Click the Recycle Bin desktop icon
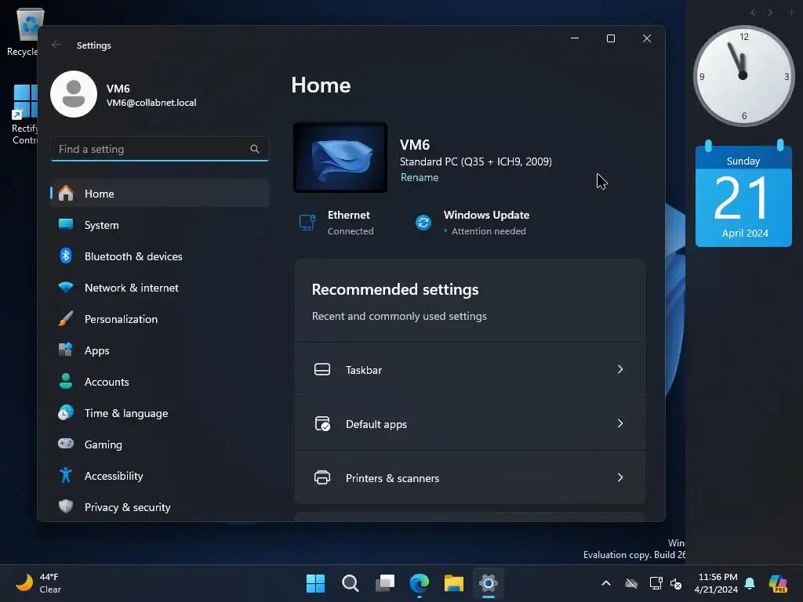 click(23, 31)
